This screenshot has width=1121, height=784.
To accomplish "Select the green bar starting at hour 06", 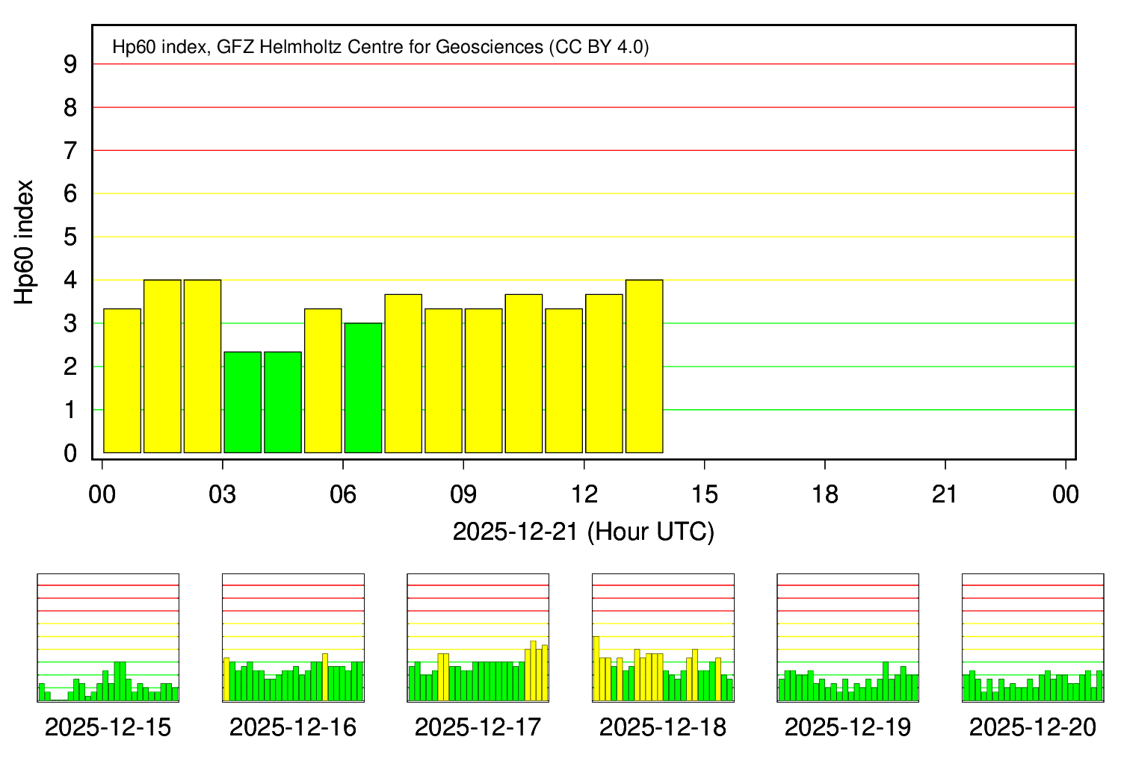I will [363, 388].
